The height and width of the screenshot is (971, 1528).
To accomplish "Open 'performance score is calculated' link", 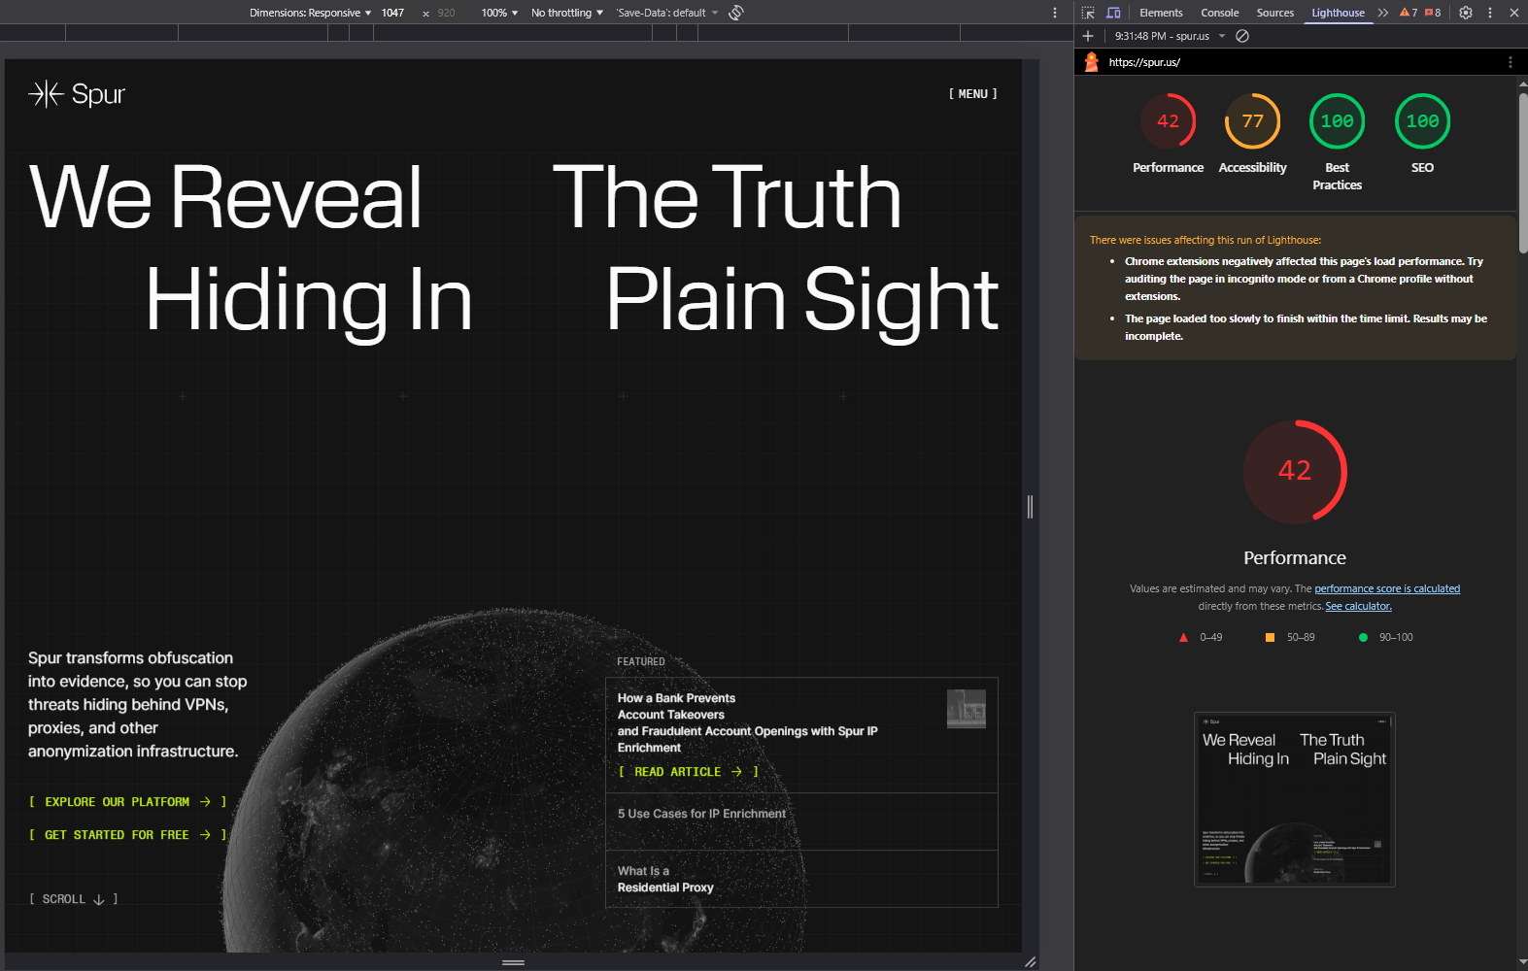I will point(1387,588).
